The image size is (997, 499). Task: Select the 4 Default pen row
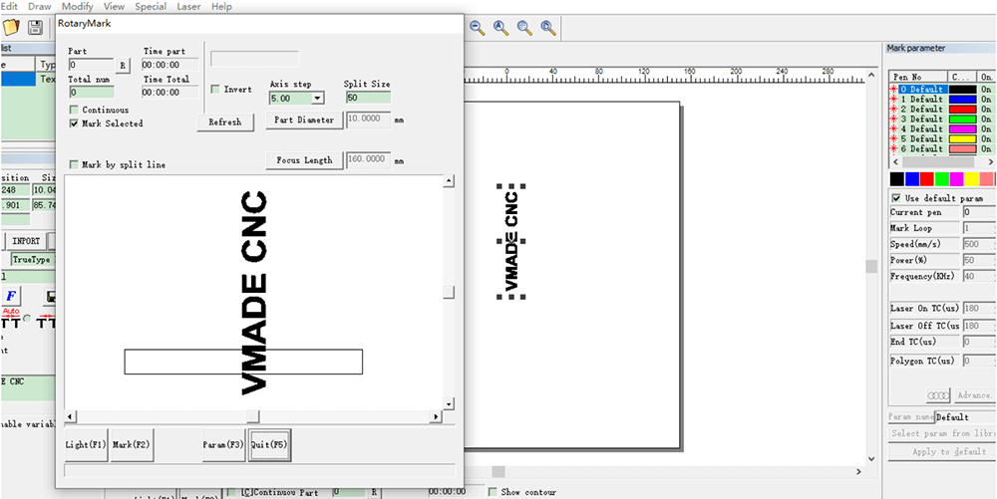coord(942,128)
